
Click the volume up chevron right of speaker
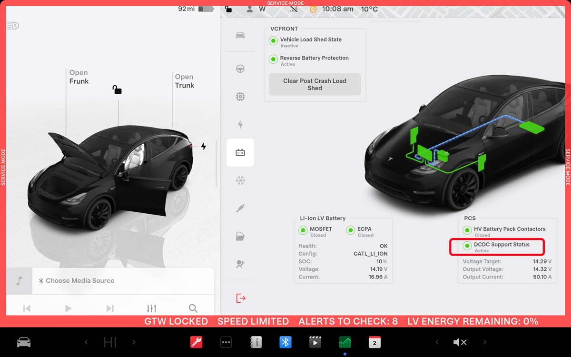[x=485, y=342]
